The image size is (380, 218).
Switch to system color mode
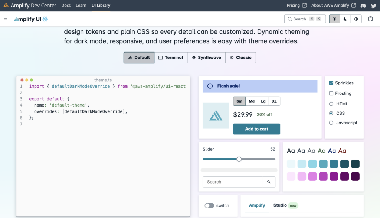[356, 19]
